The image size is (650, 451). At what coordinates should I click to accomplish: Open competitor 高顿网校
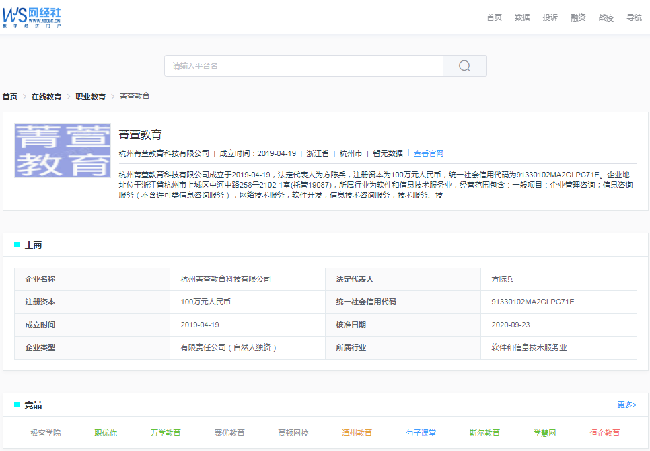(293, 433)
